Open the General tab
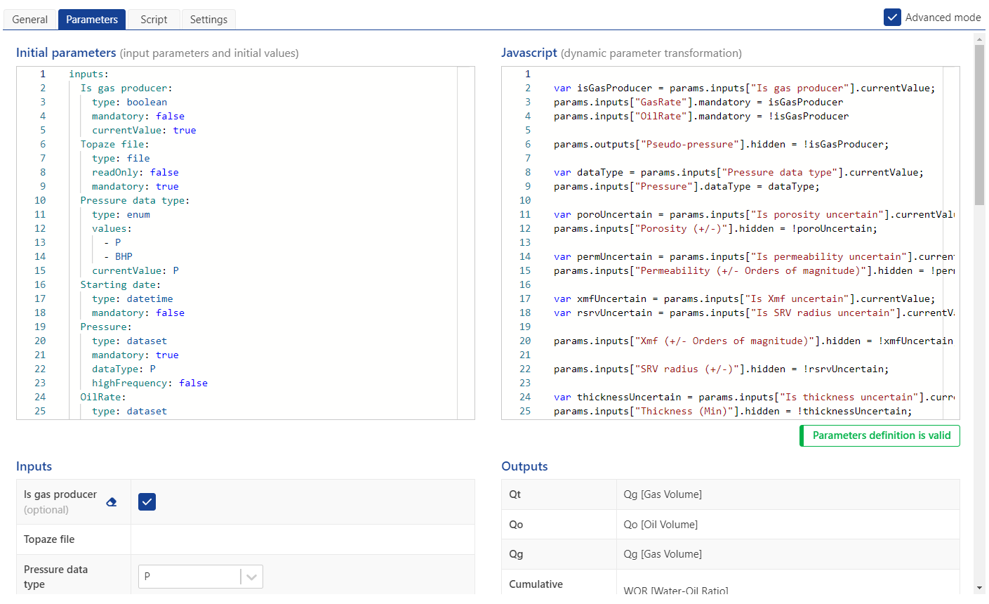Image resolution: width=989 pixels, height=604 pixels. pyautogui.click(x=30, y=20)
